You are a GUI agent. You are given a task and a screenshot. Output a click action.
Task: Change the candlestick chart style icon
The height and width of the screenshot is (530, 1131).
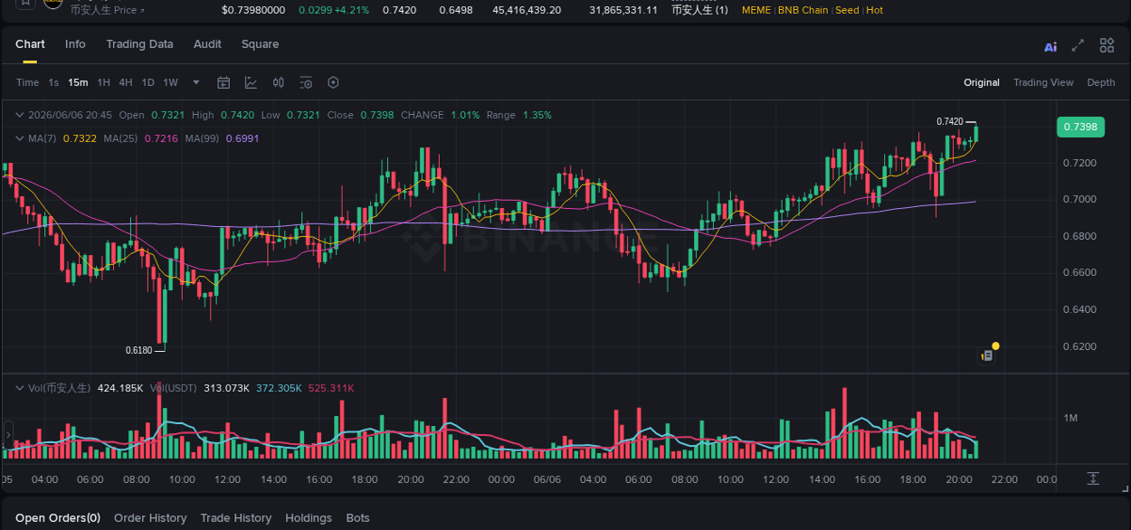point(279,82)
